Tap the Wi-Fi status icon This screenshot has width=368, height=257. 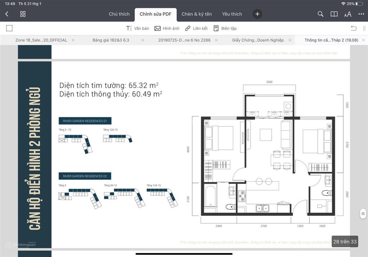(343, 4)
